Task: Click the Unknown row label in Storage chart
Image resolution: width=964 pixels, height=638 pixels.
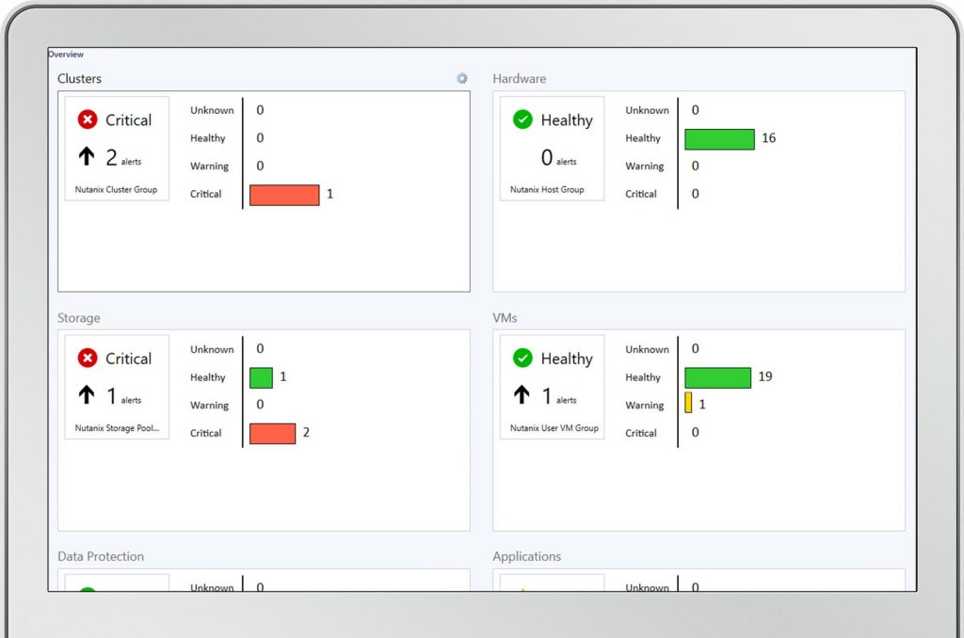Action: [212, 349]
